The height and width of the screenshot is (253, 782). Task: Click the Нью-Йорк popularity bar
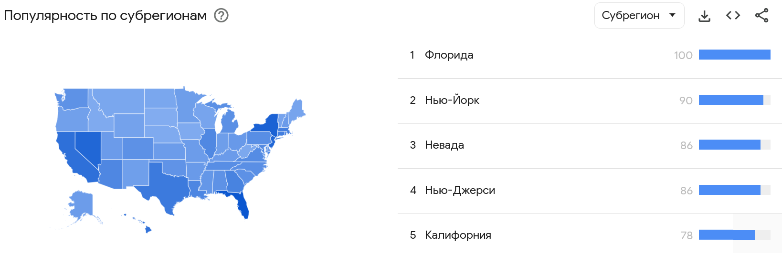(x=731, y=100)
